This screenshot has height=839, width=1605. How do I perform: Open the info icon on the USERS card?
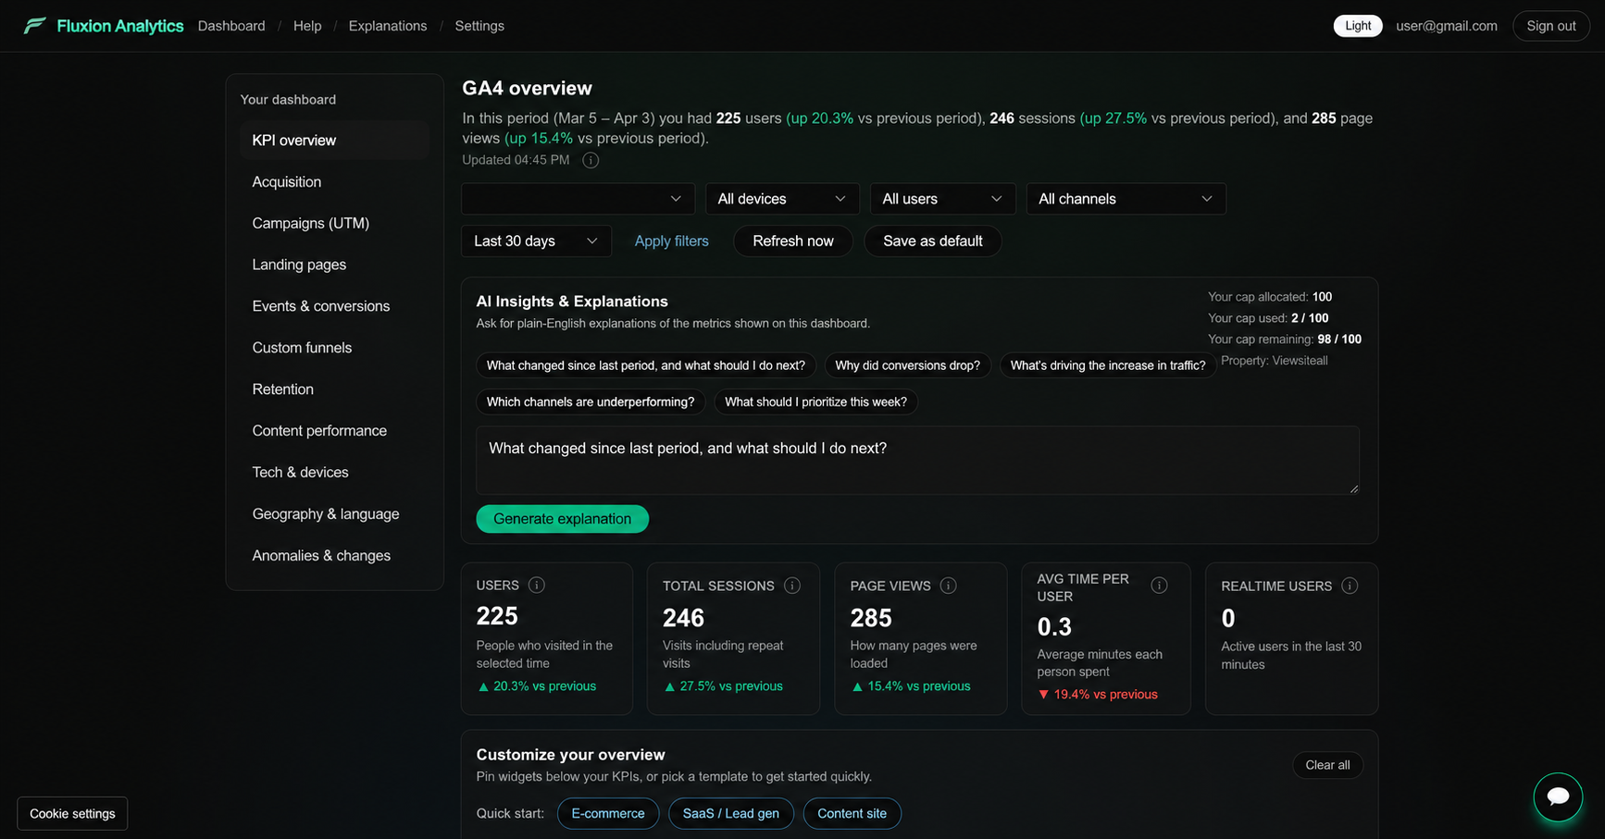coord(537,585)
